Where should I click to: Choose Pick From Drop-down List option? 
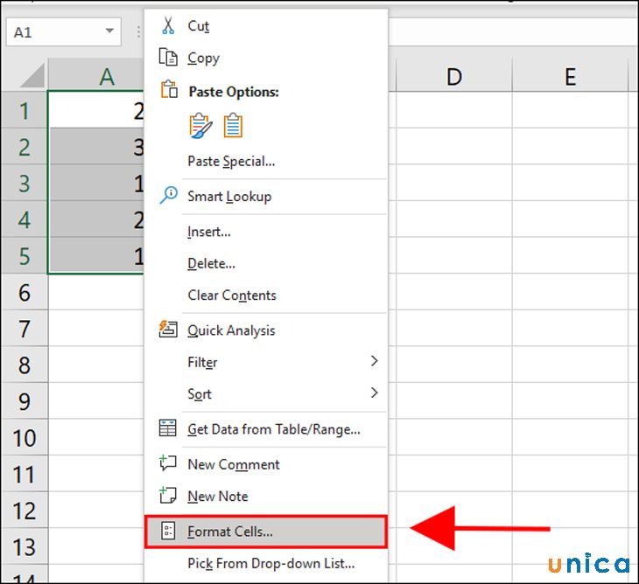[270, 564]
